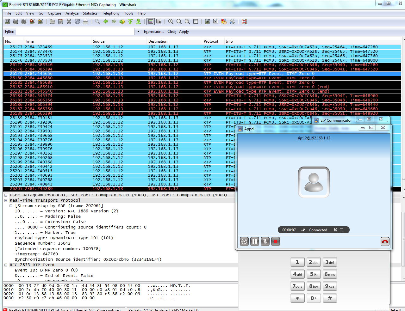Open the filter history dropdown arrow

[x=138, y=32]
